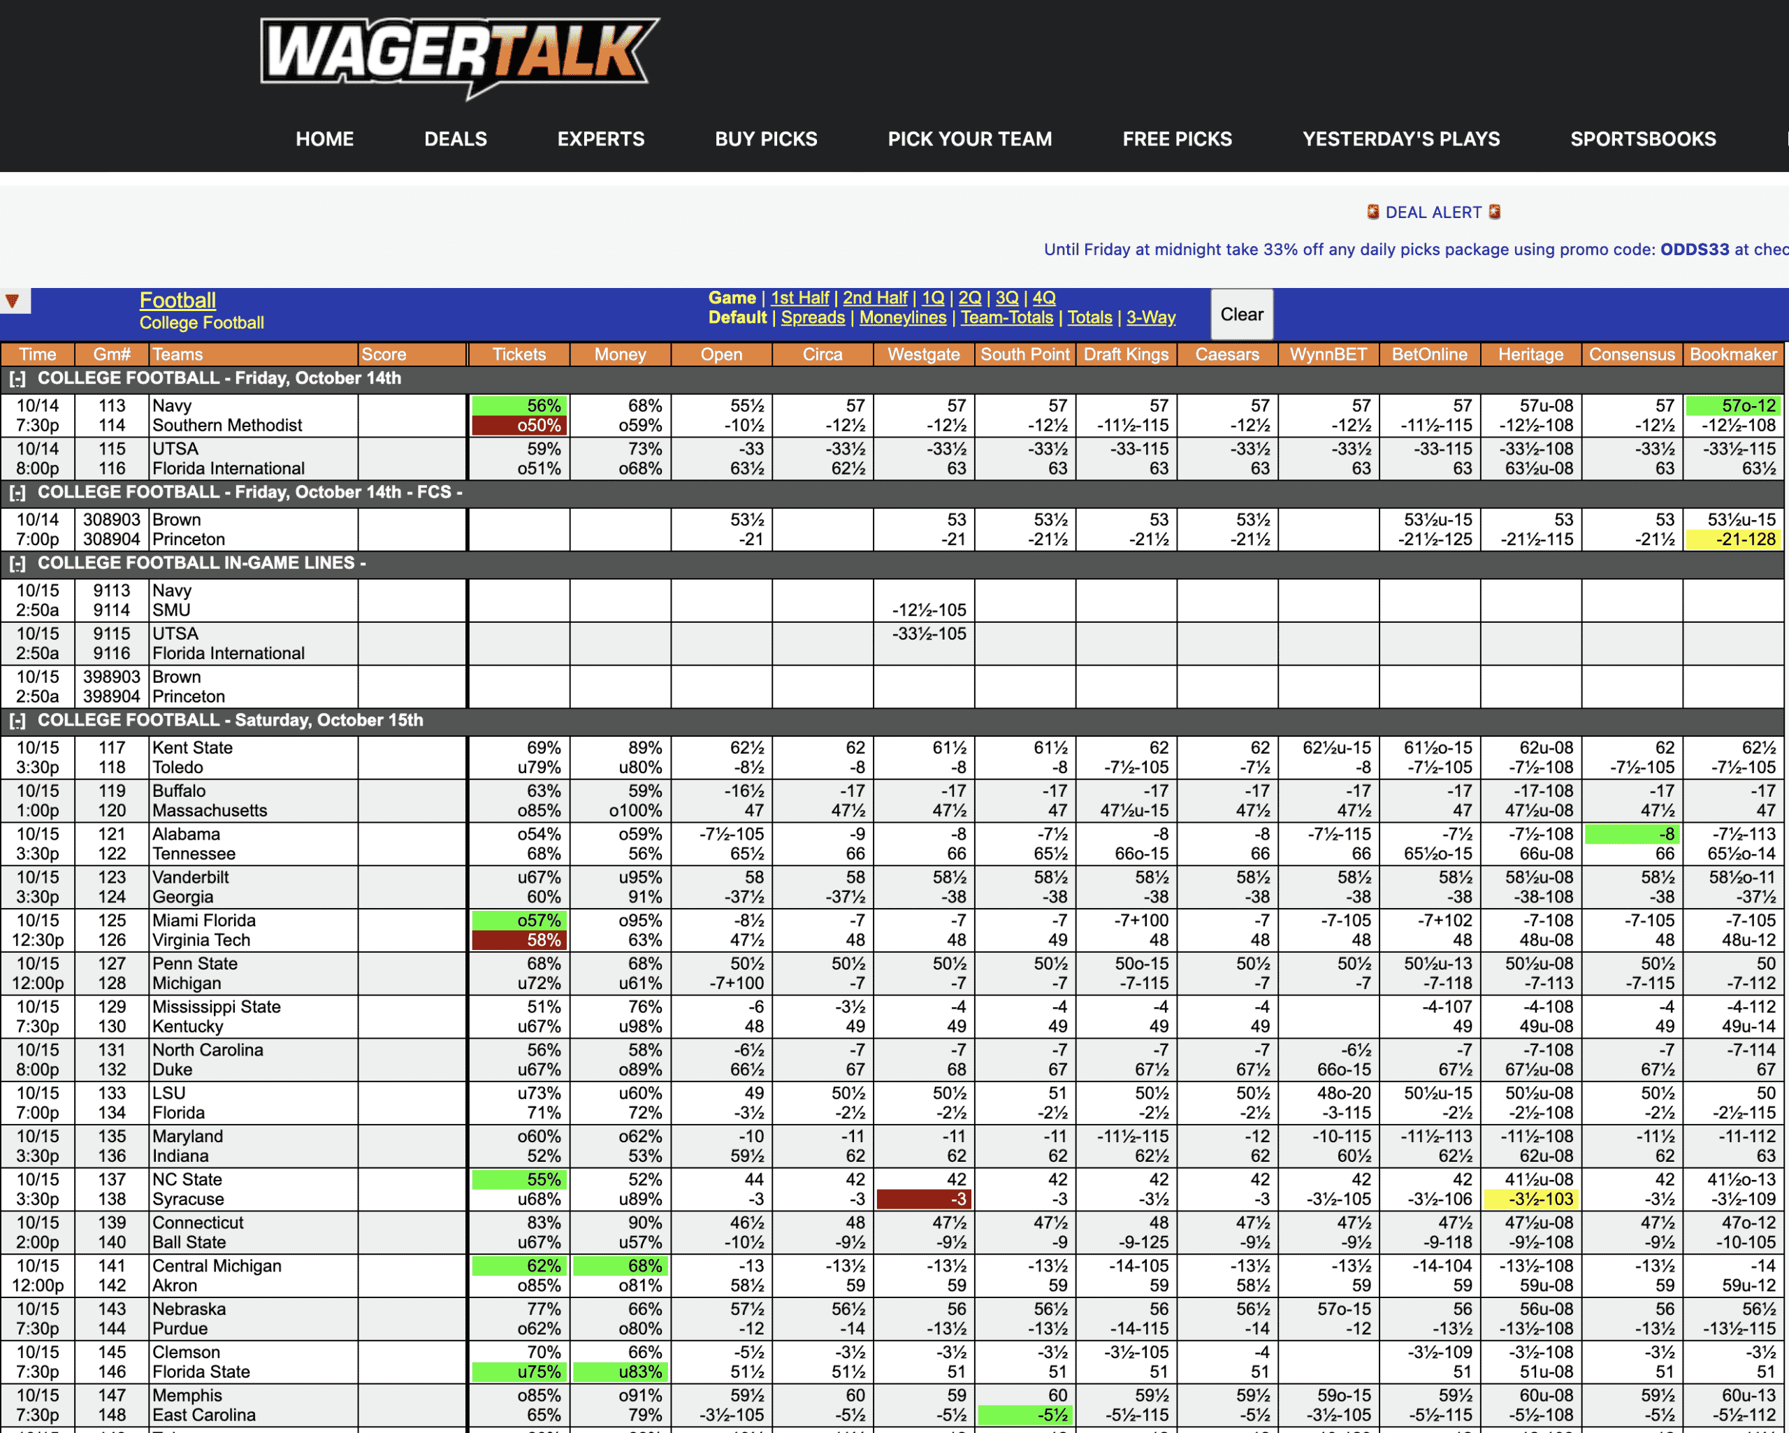The height and width of the screenshot is (1433, 1789).
Task: Click the Draft Kings column header
Action: [x=1127, y=354]
